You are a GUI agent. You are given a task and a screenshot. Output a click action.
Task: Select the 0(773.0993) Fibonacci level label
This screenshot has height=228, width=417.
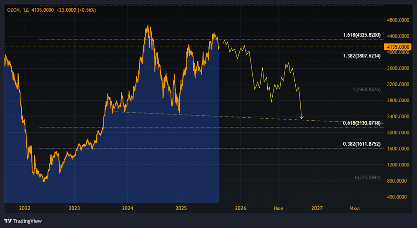[x=367, y=178]
